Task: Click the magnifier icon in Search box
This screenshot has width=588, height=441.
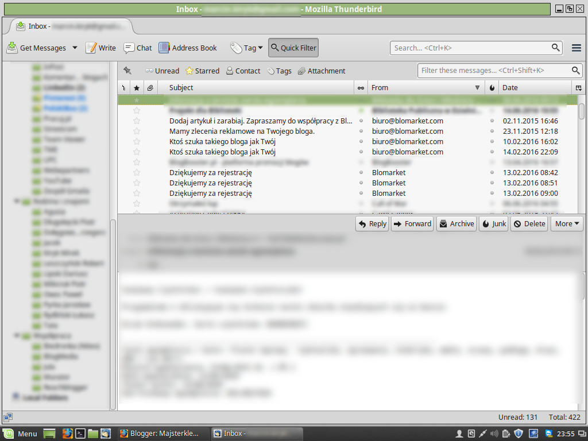Action: (556, 48)
